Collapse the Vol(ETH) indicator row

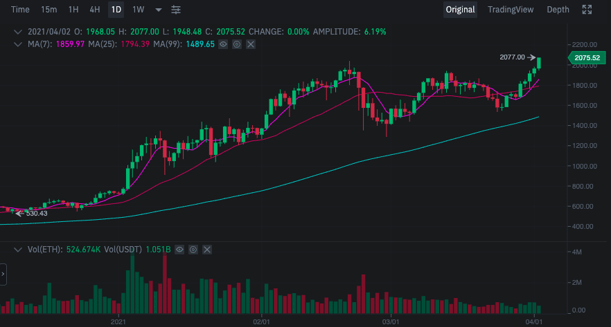(19, 249)
